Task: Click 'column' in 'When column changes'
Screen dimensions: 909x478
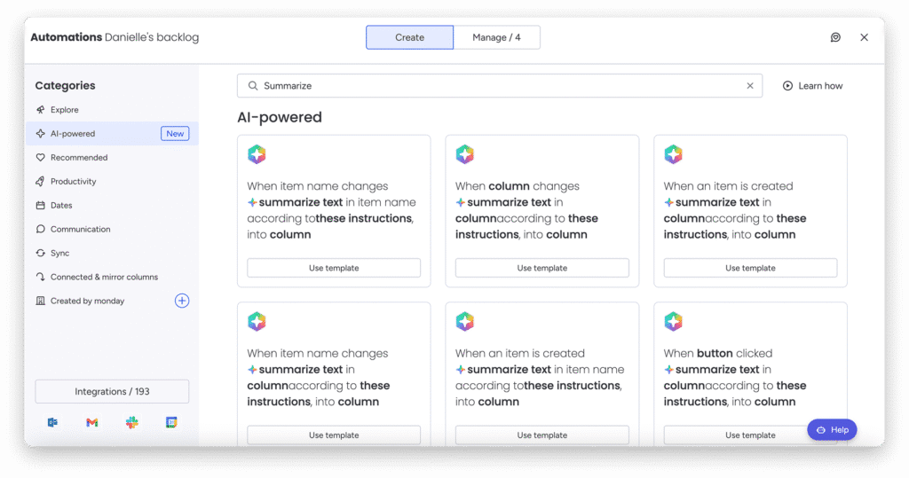Action: pyautogui.click(x=509, y=186)
